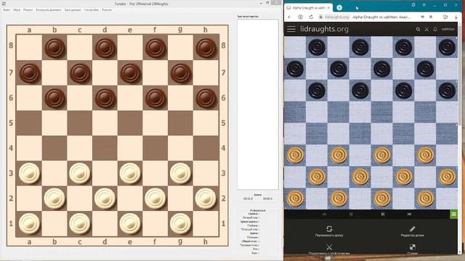The image size is (465, 261).
Task: Select the Alpha-Draught vs vakhtan browser tab
Action: [x=308, y=8]
